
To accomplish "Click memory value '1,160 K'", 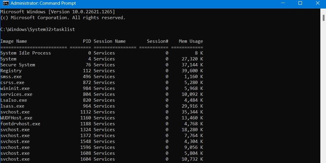I will tap(194, 77).
